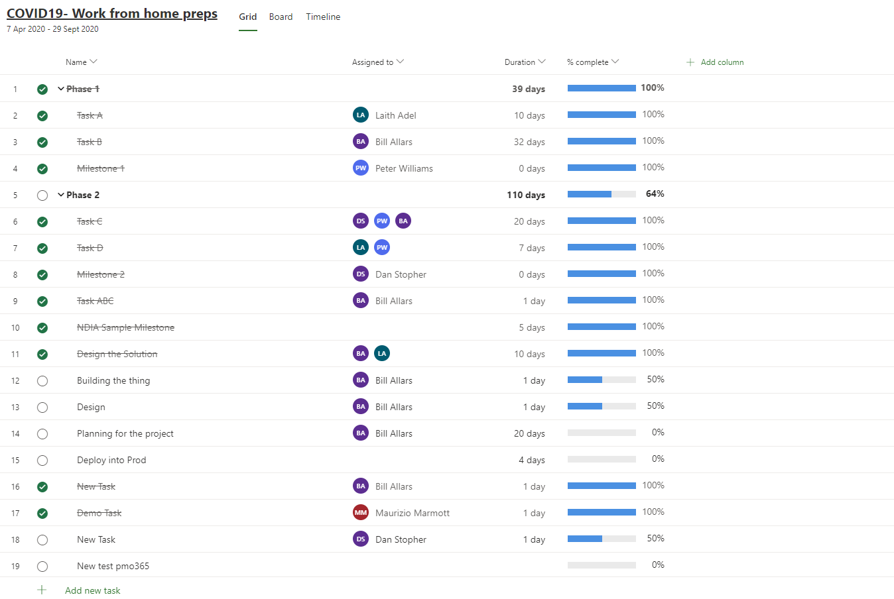Open the COVID19- Work from home preps title
The image size is (894, 599).
point(112,14)
